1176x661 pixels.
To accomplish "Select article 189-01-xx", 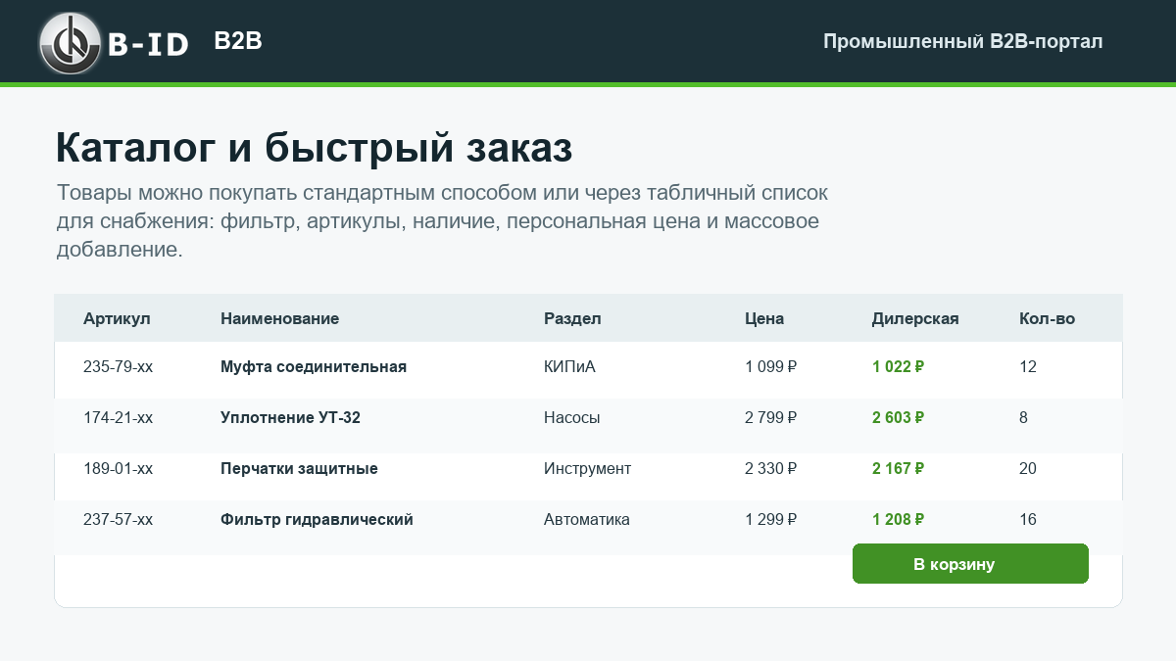I will point(118,469).
